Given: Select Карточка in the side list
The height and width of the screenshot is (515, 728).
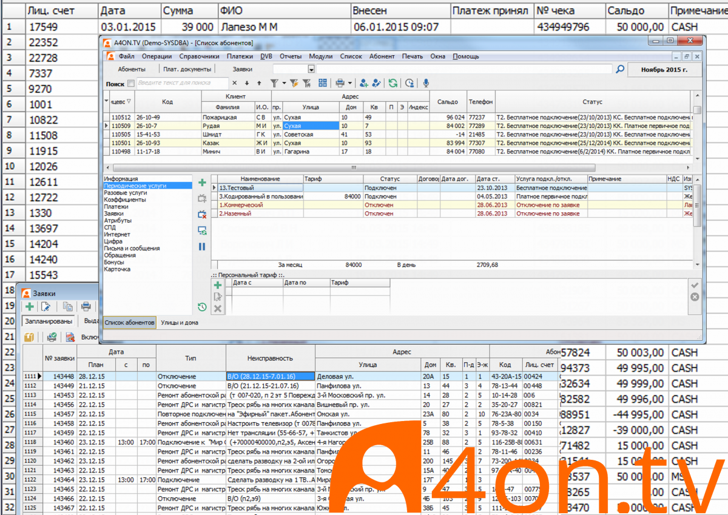Looking at the screenshot, I should [117, 269].
